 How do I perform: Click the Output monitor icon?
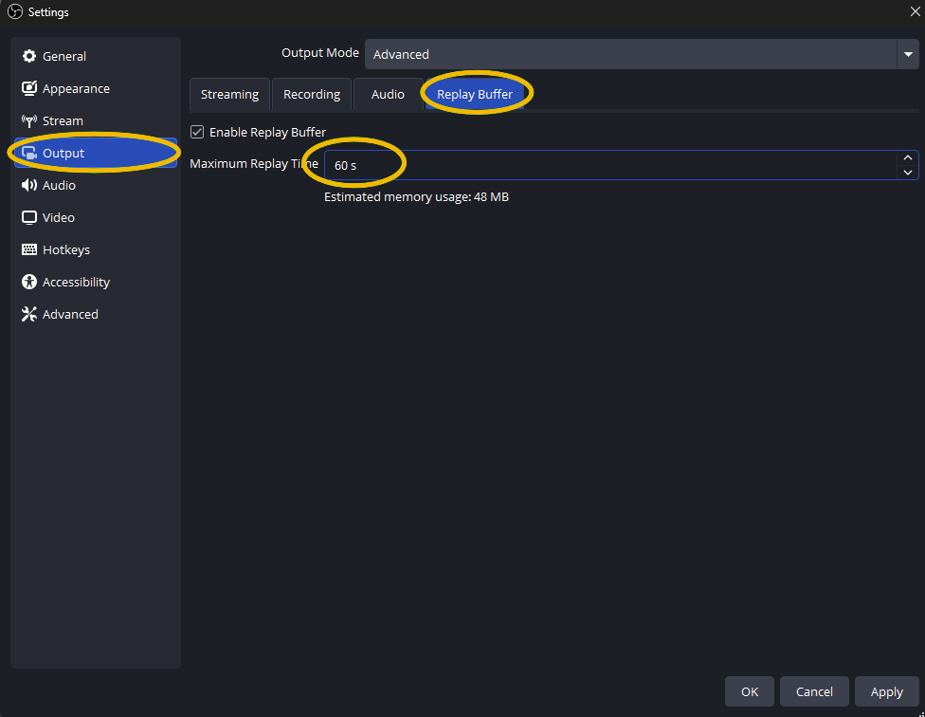click(x=28, y=153)
